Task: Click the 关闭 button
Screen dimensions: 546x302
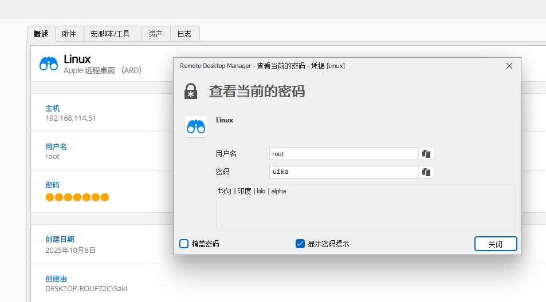Action: (x=495, y=244)
